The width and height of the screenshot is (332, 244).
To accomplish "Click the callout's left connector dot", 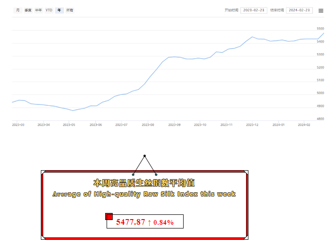I will [x=133, y=174].
